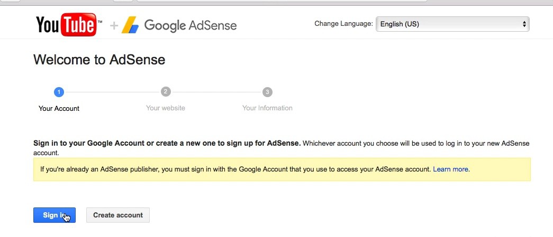
Task: Select the Your Account step label
Action: (59, 108)
